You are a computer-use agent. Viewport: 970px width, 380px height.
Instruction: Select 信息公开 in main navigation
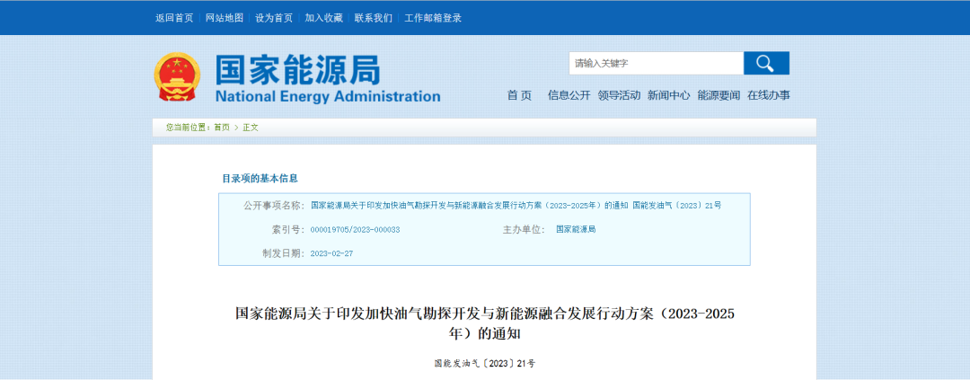pyautogui.click(x=569, y=95)
